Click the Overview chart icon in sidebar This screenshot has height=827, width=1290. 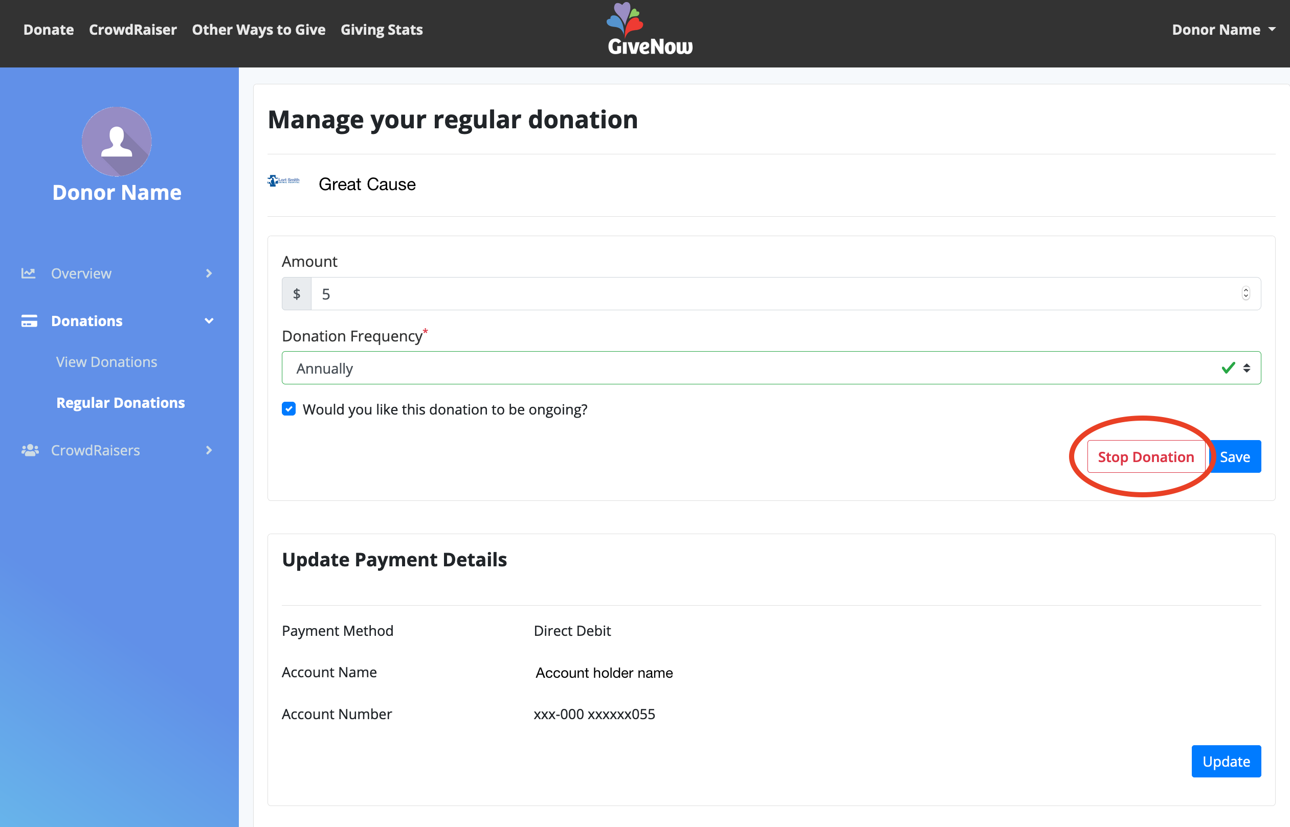(x=29, y=273)
